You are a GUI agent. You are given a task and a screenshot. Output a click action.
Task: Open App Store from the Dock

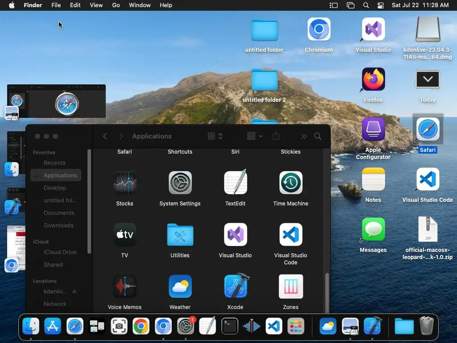53,326
